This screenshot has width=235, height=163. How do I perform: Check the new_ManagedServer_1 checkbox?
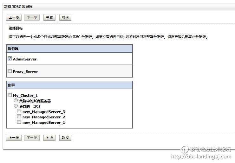click(19, 122)
